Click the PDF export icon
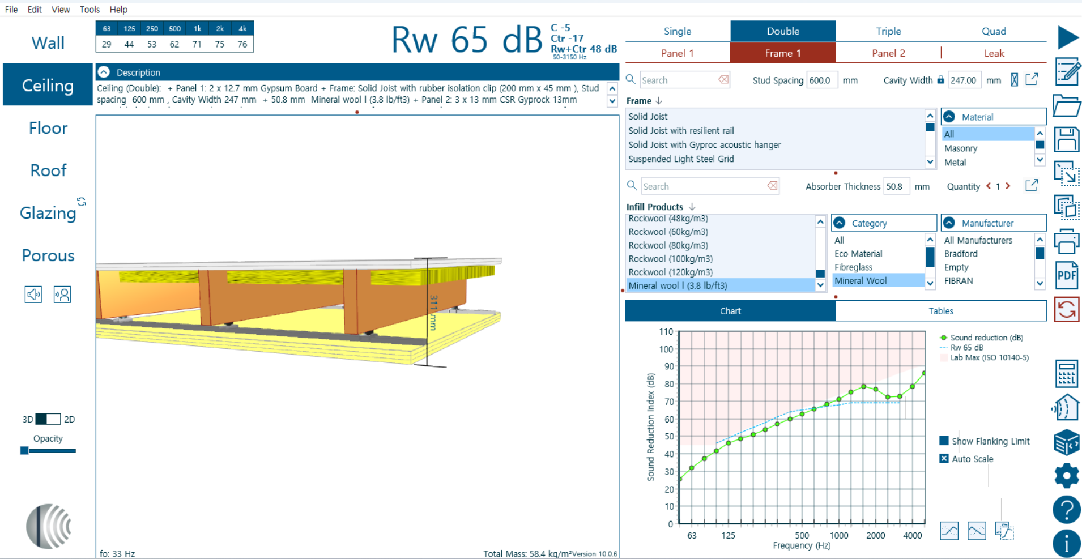Image resolution: width=1082 pixels, height=559 pixels. click(1067, 276)
